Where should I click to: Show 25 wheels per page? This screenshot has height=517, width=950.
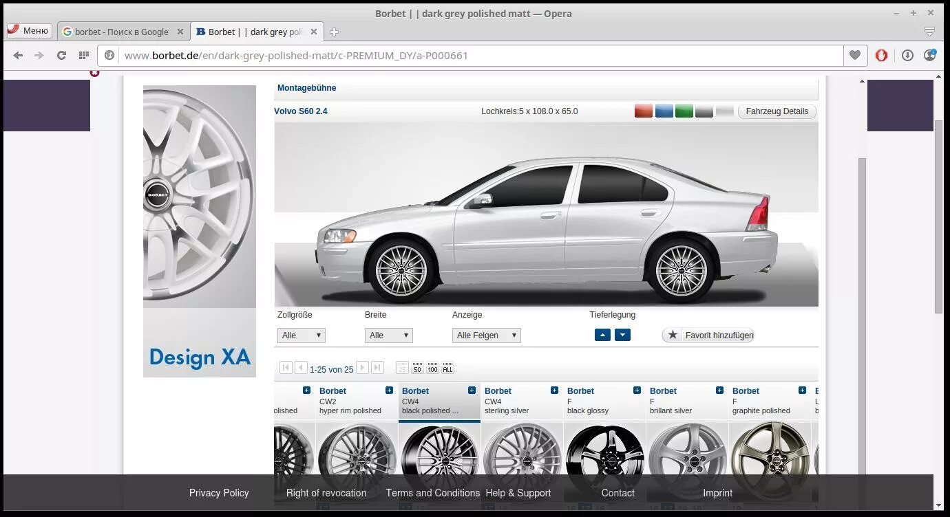[403, 368]
